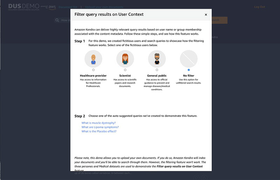Click the Log Out link
Viewport: 280px width, 180px height.
(x=259, y=7)
